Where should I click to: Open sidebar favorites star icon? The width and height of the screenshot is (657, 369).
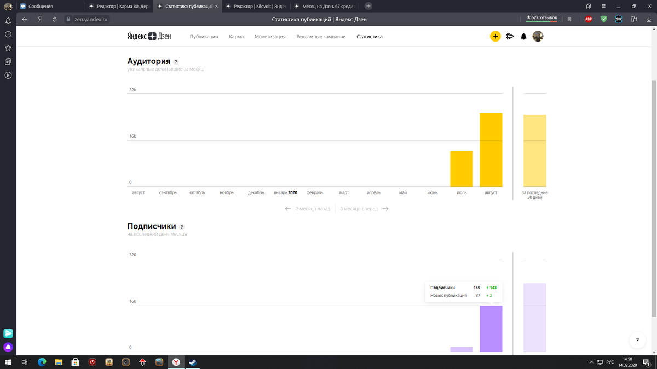click(x=8, y=48)
